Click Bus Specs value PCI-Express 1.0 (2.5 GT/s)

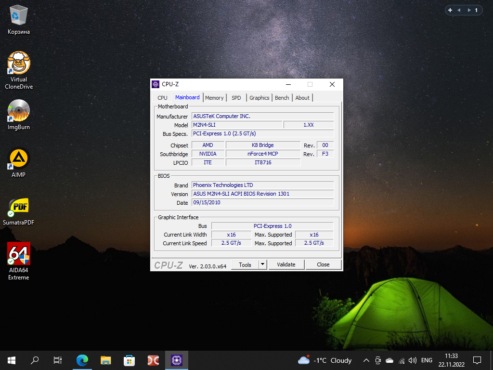pos(262,133)
